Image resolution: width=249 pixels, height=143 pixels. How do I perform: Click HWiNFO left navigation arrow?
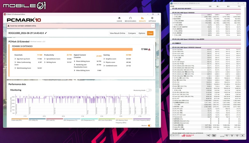coord(171,136)
